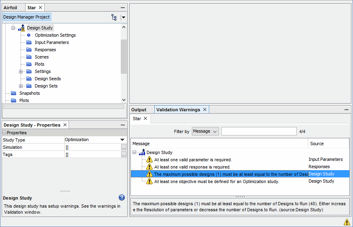
Task: Expand the Design Sets node
Action: pyautogui.click(x=21, y=86)
